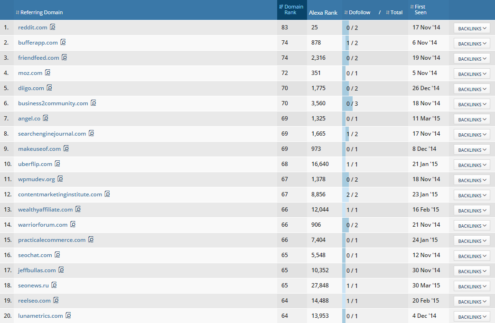Open the search icon beside uberflip.com
495x323 pixels.
pos(57,163)
